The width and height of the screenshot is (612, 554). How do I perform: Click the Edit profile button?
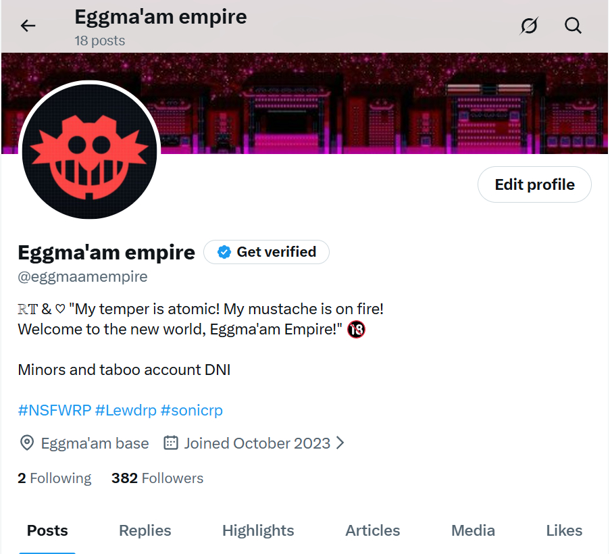pyautogui.click(x=534, y=184)
